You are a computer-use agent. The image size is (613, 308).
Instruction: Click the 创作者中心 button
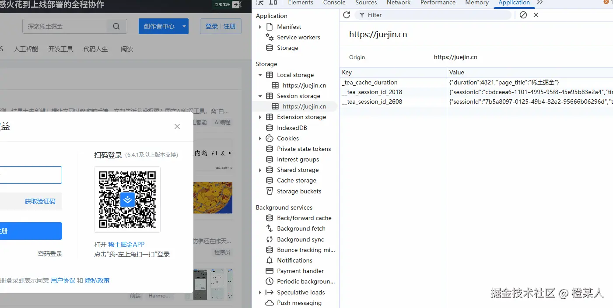(x=159, y=26)
